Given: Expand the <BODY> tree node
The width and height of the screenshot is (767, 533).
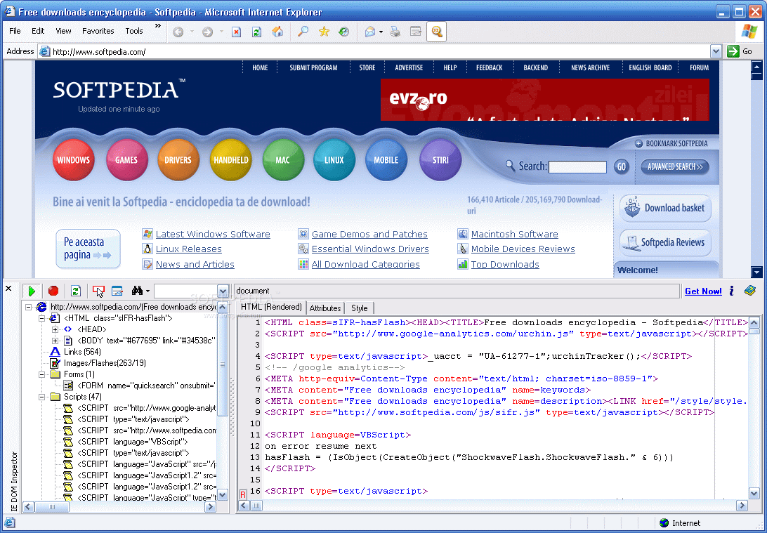Looking at the screenshot, I should (55, 341).
